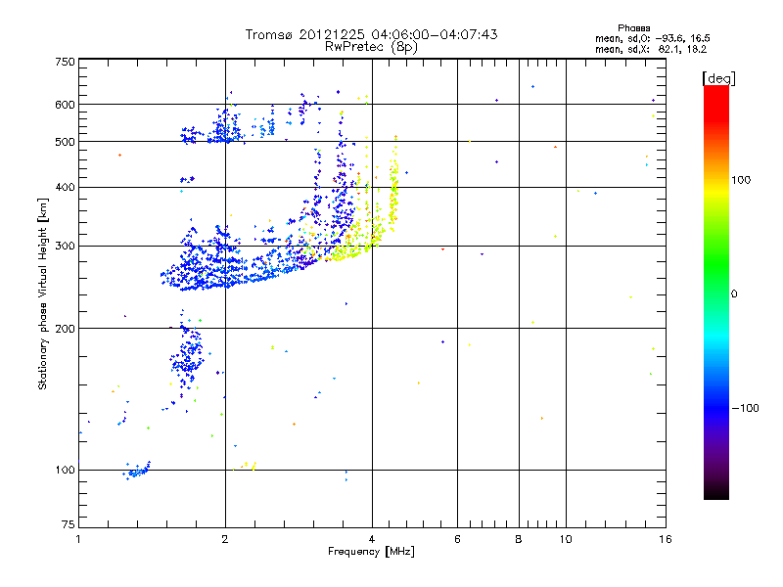783x587 pixels.
Task: Click the y-axis label '500'
Action: 65,141
